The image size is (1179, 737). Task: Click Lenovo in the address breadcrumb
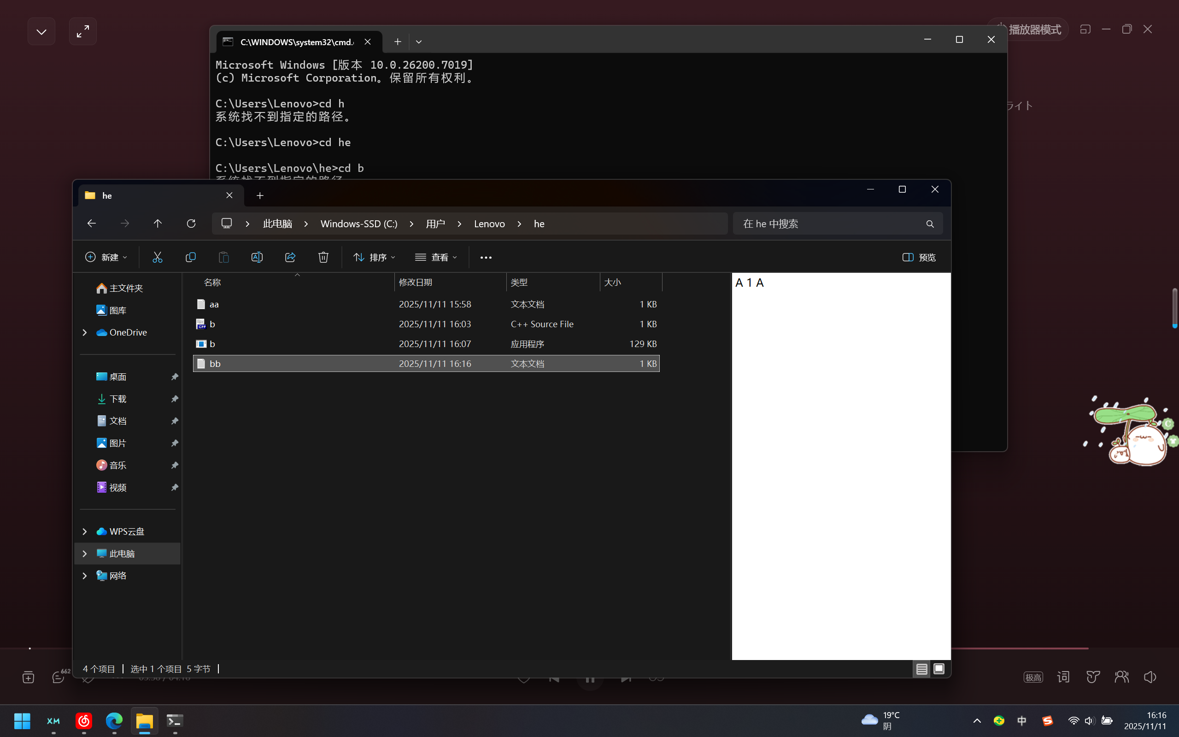tap(489, 224)
